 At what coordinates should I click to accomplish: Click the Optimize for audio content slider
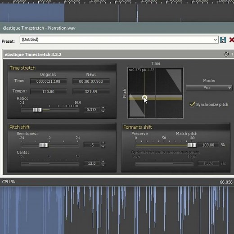tap(164, 164)
